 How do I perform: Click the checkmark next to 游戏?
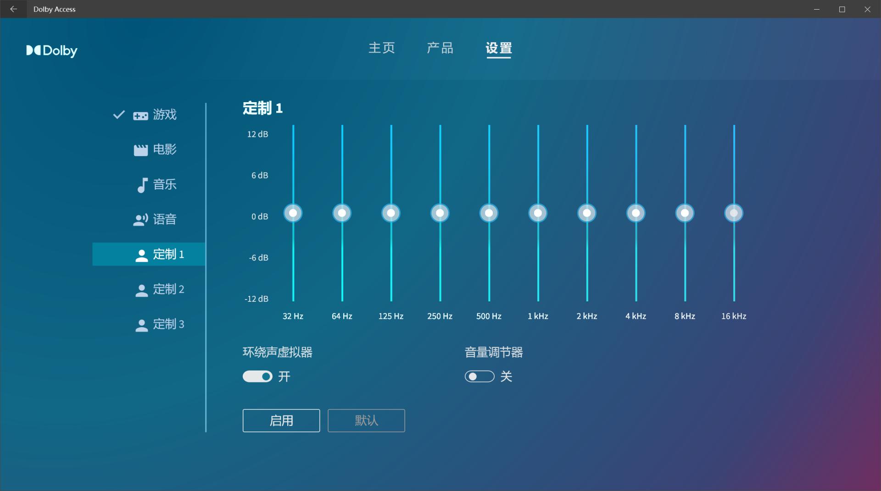pyautogui.click(x=119, y=115)
